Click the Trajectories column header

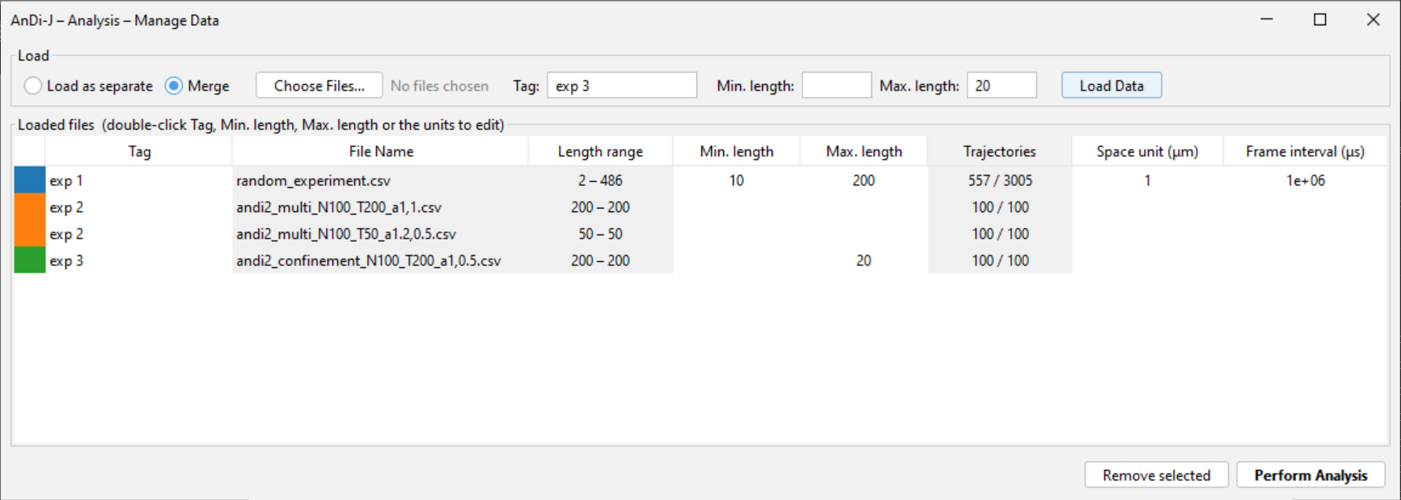tap(1000, 151)
